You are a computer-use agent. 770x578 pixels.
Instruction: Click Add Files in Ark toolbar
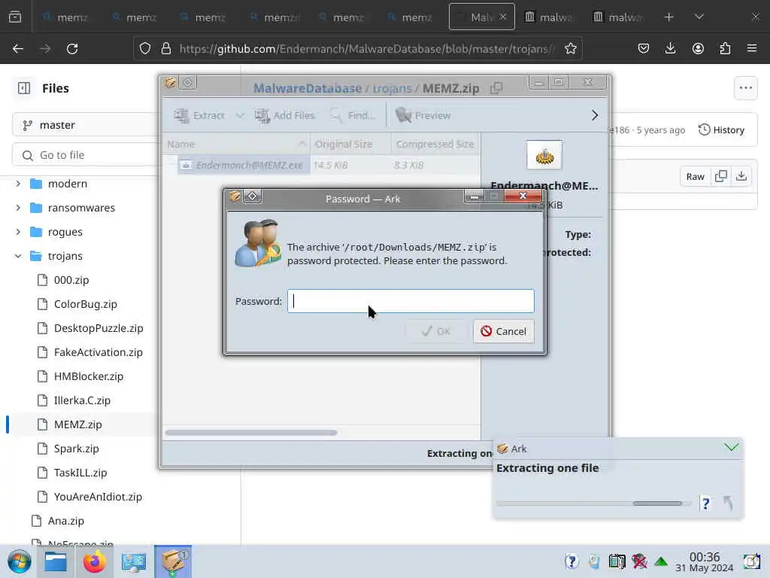pos(284,115)
